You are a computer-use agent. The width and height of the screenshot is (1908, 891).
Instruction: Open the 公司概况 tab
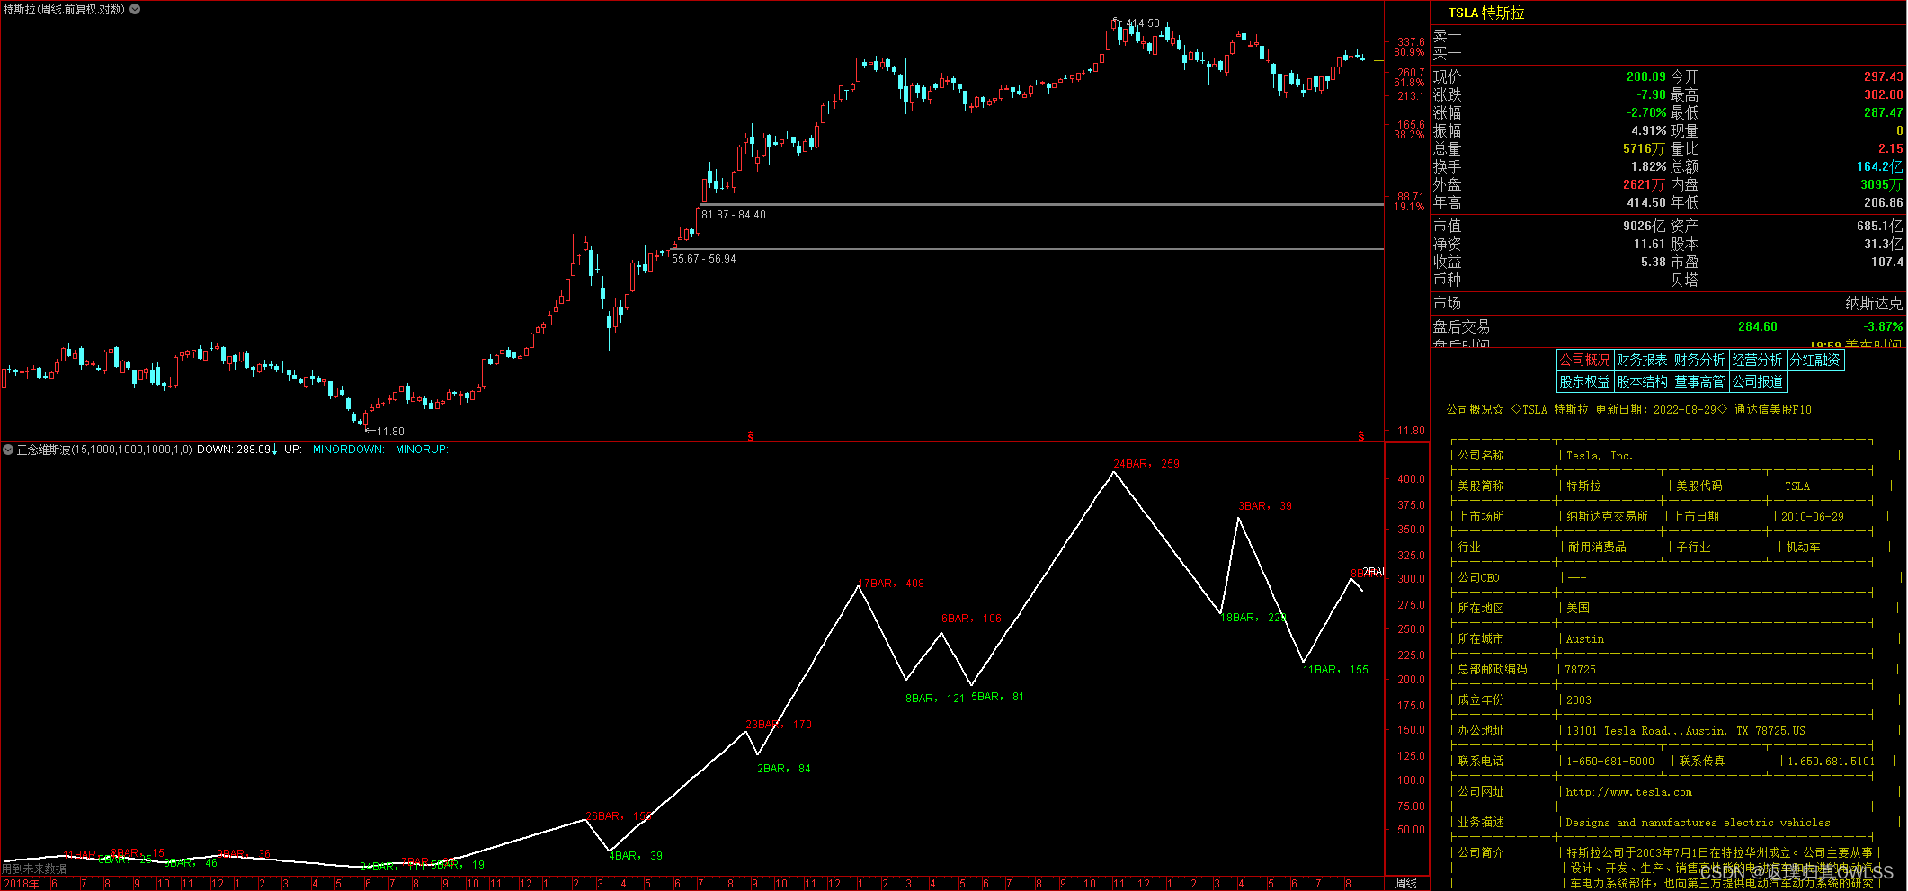pos(1585,360)
